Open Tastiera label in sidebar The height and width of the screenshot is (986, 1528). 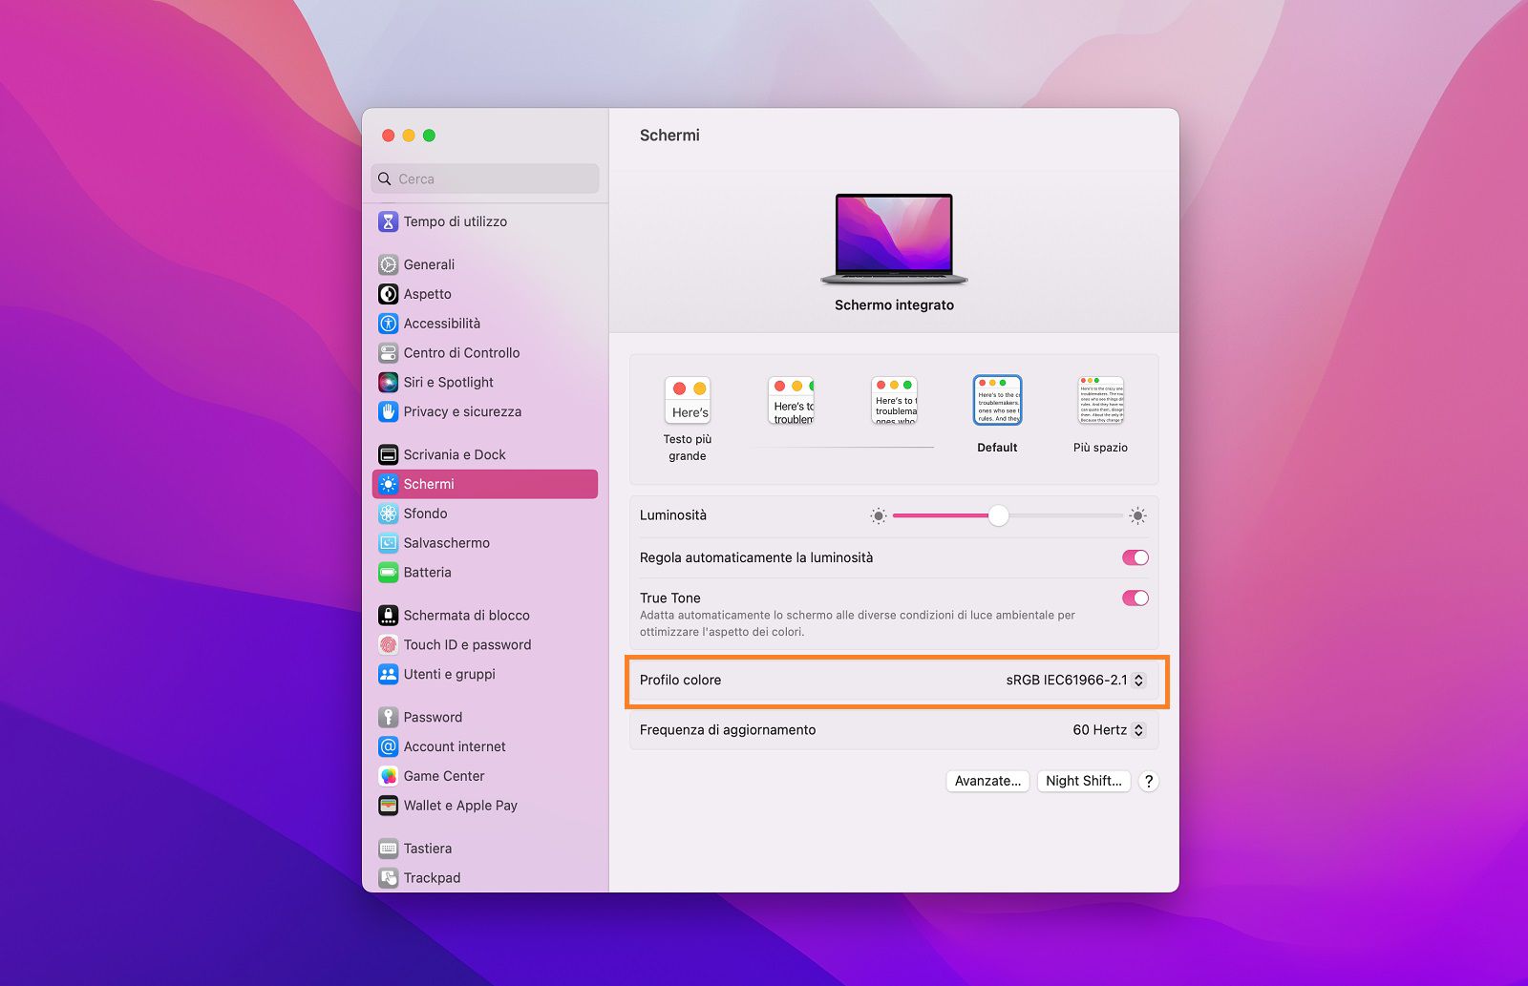(x=428, y=849)
